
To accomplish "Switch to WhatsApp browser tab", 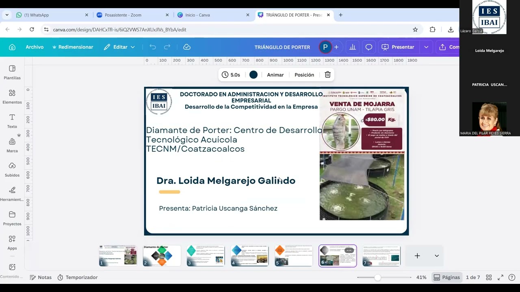I will click(52, 15).
